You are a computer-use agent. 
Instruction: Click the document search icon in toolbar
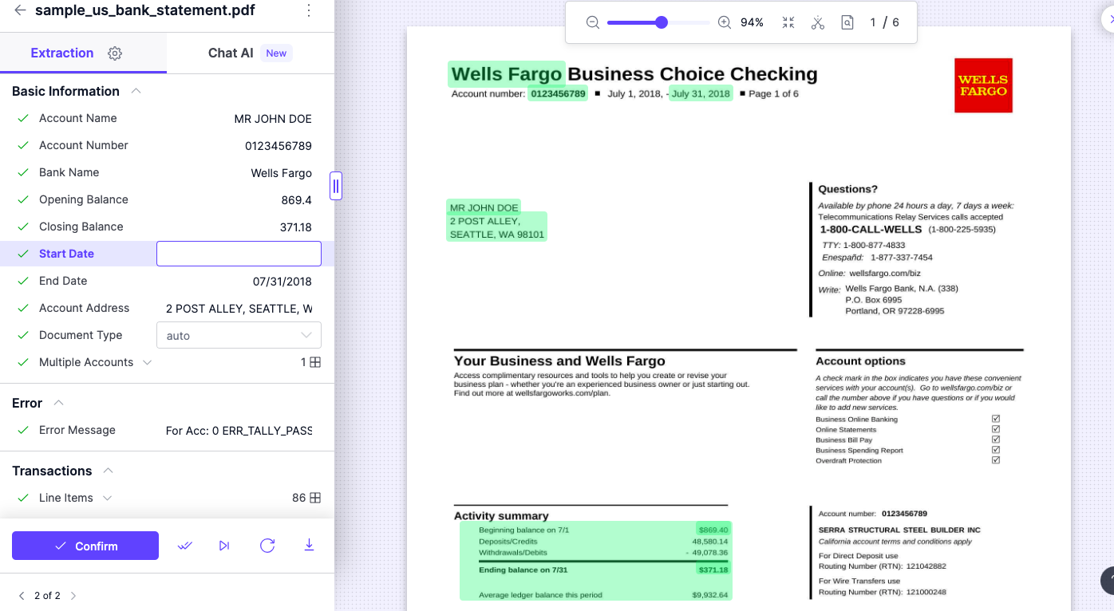(x=847, y=22)
